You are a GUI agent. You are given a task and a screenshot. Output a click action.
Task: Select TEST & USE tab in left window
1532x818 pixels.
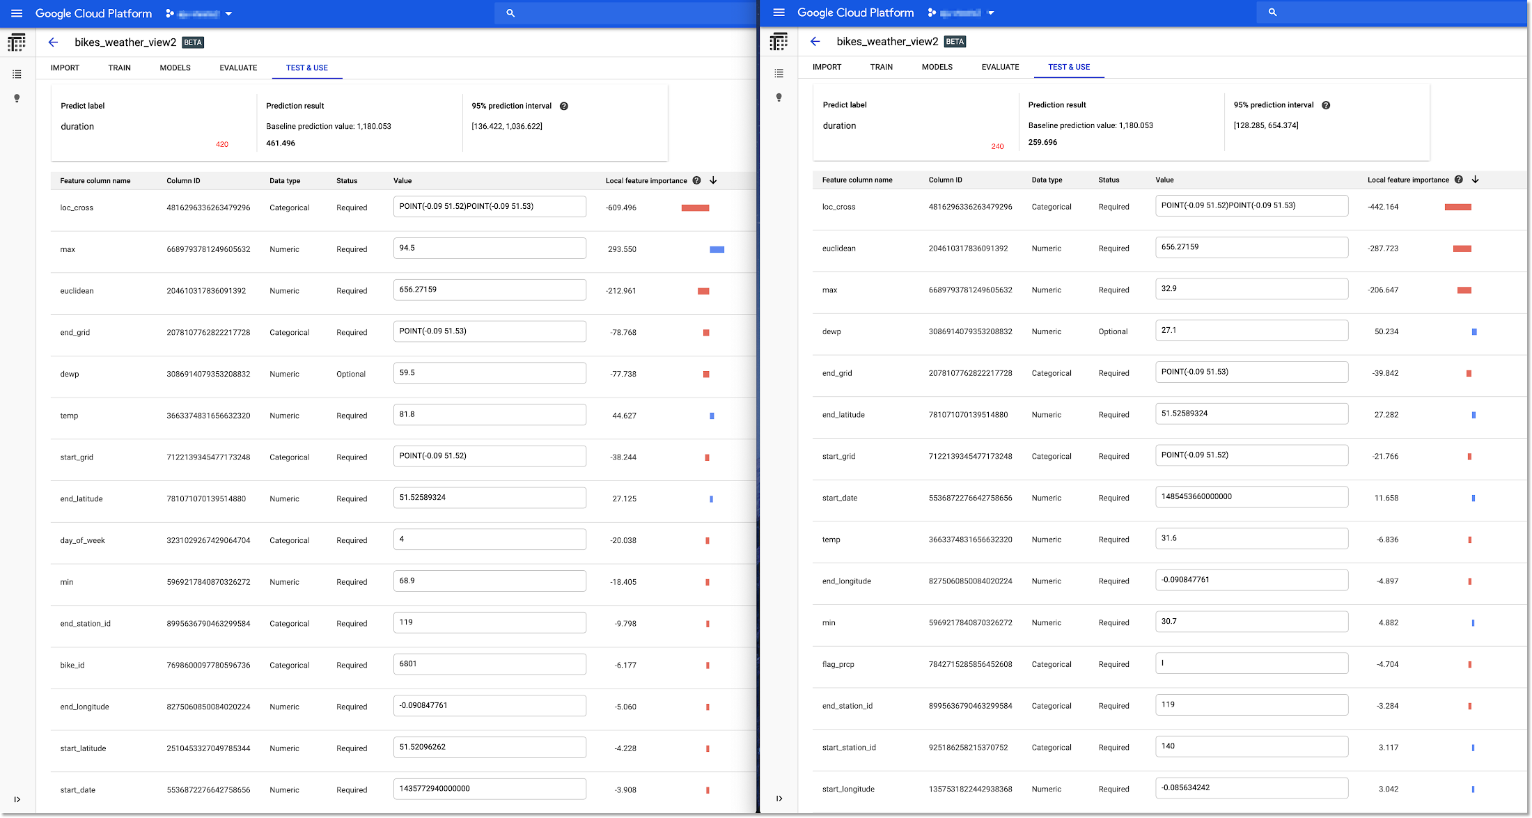pos(307,68)
